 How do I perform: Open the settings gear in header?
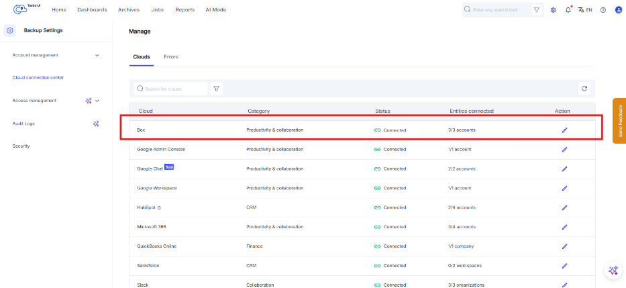tap(554, 10)
